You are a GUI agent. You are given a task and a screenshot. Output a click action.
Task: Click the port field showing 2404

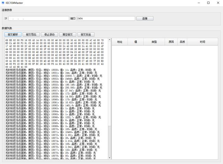click(106, 18)
